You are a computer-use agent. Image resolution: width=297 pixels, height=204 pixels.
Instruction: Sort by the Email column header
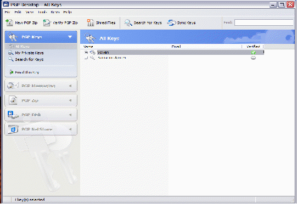176,47
